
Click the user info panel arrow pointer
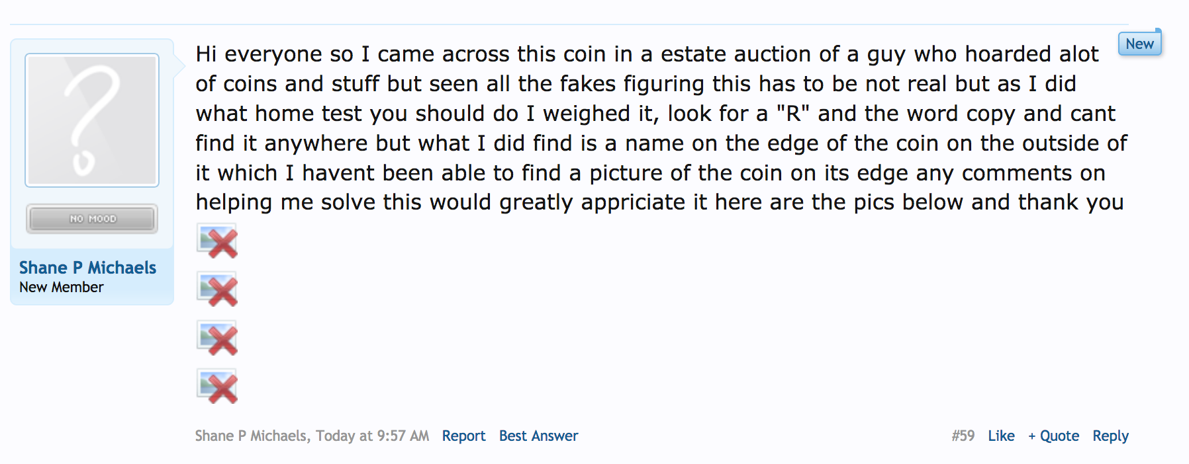coord(179,66)
